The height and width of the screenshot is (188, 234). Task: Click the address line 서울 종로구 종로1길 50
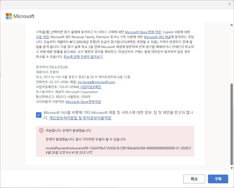tap(83, 77)
